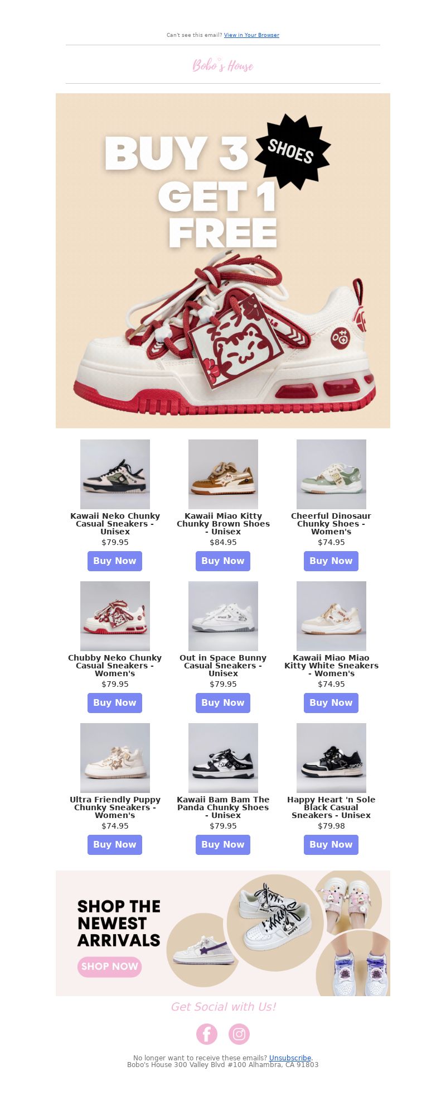The width and height of the screenshot is (446, 1095).
Task: Click the Unsubscribe link
Action: (290, 1058)
